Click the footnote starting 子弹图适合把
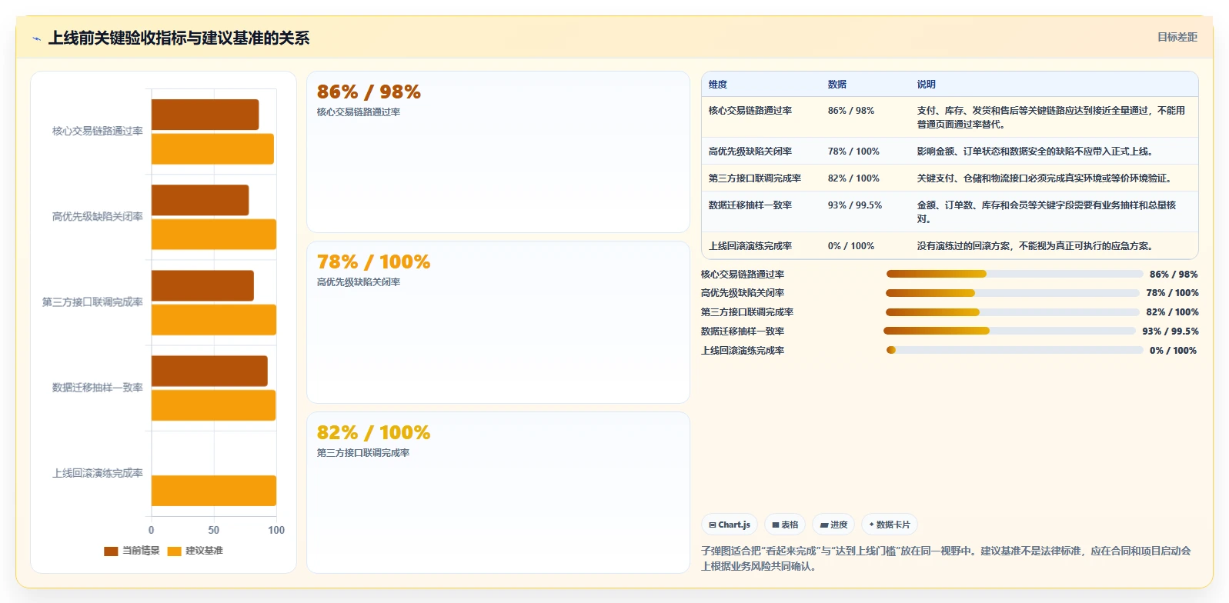Viewport: 1229px width, 603px height. (x=946, y=558)
